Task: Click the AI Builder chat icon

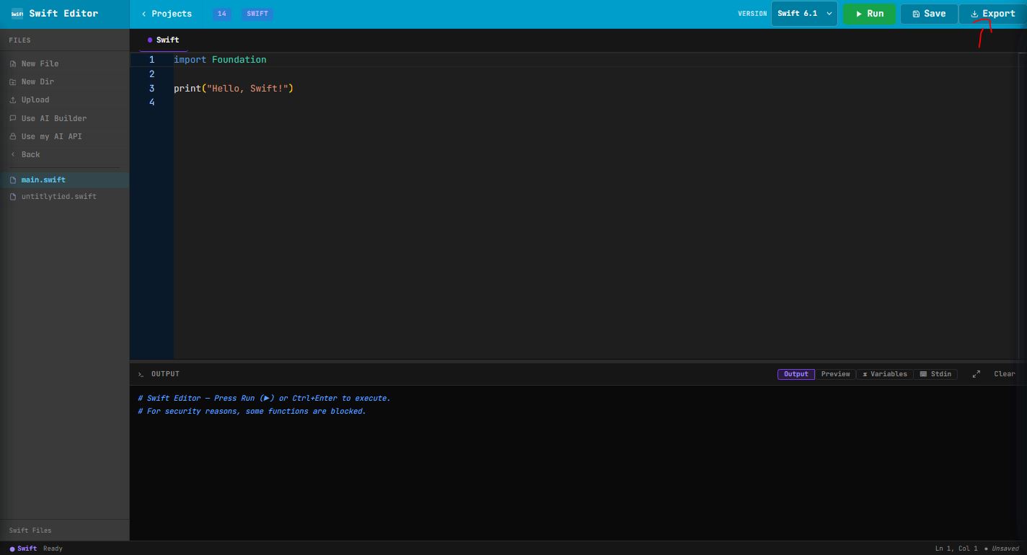Action: [13, 118]
